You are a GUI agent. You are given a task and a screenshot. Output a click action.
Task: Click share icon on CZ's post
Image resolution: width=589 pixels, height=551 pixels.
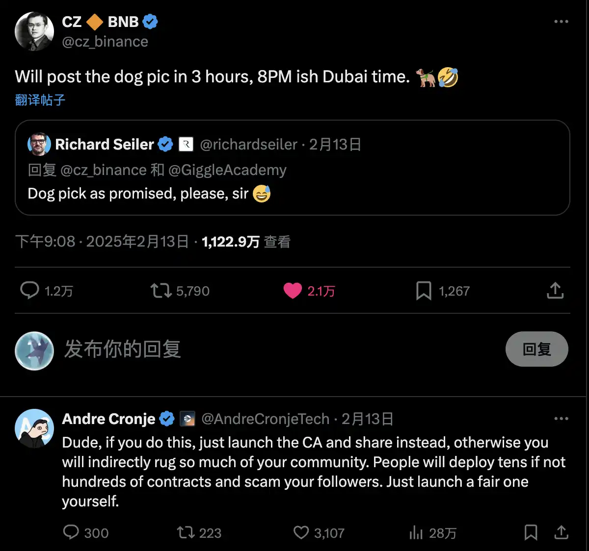coord(555,291)
